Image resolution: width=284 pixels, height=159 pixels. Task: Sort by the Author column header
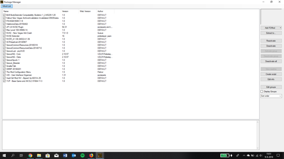[x=105, y=11]
